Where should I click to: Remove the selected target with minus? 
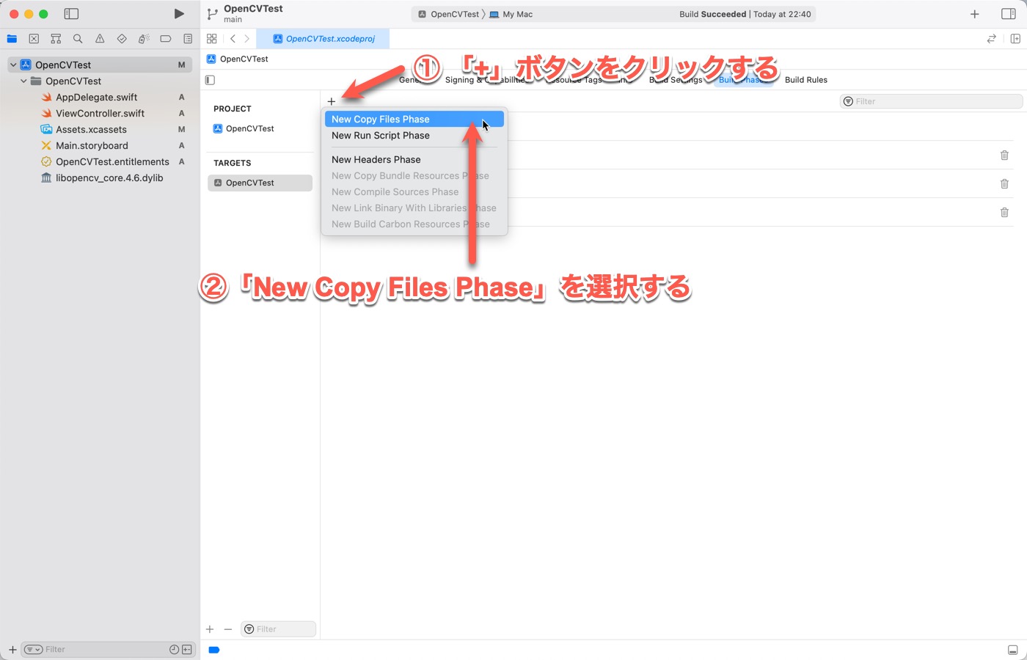click(x=228, y=629)
